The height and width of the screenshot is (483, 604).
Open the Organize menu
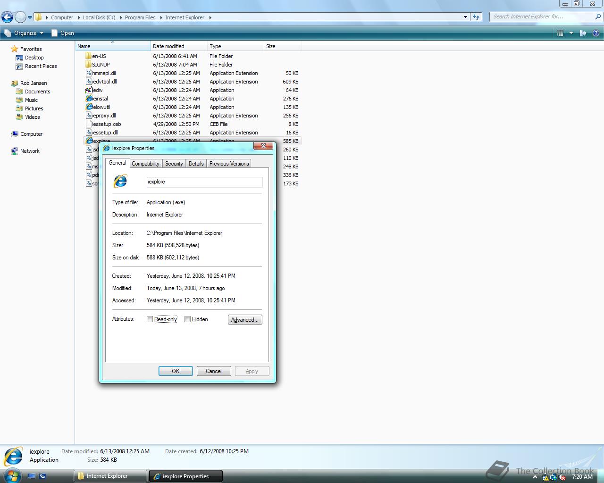pos(24,33)
